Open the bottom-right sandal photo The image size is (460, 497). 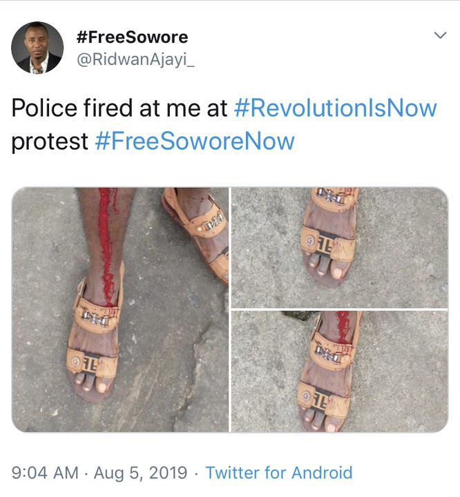pos(339,371)
